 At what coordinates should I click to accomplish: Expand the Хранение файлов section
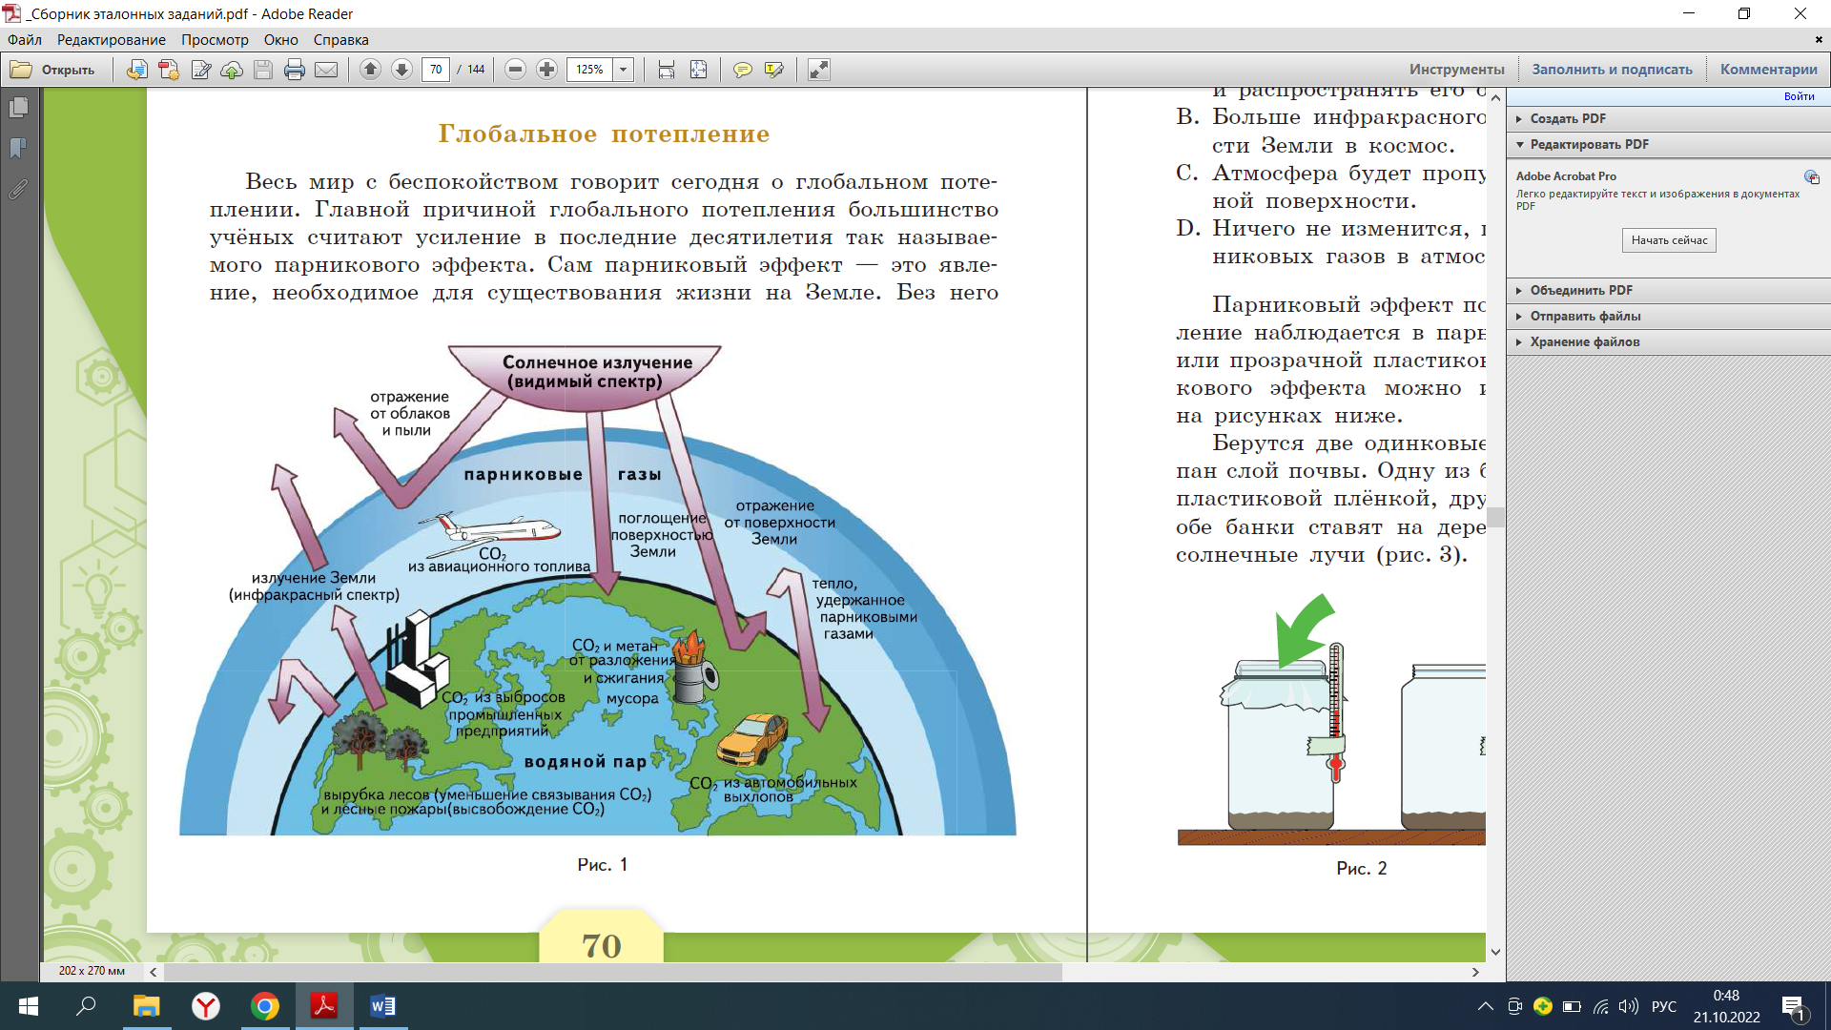(x=1669, y=341)
